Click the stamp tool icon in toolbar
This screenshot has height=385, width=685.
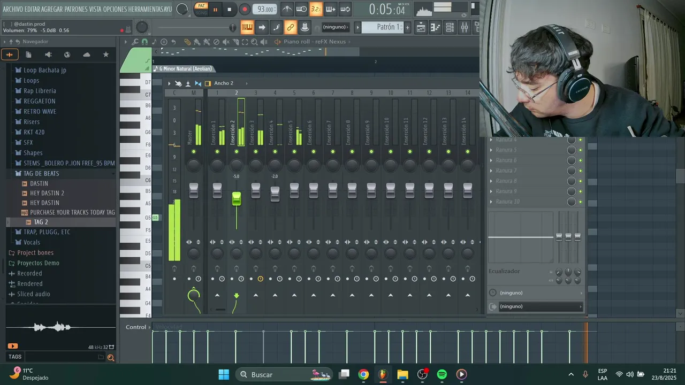(x=305, y=27)
